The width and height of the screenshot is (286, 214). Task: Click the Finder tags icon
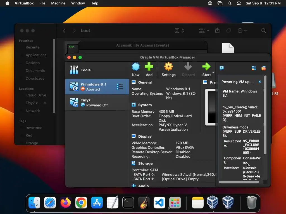click(x=228, y=31)
